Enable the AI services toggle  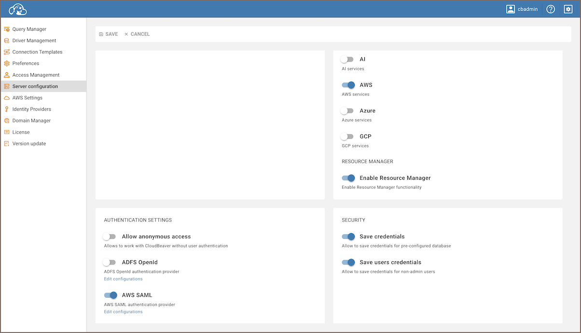click(347, 59)
